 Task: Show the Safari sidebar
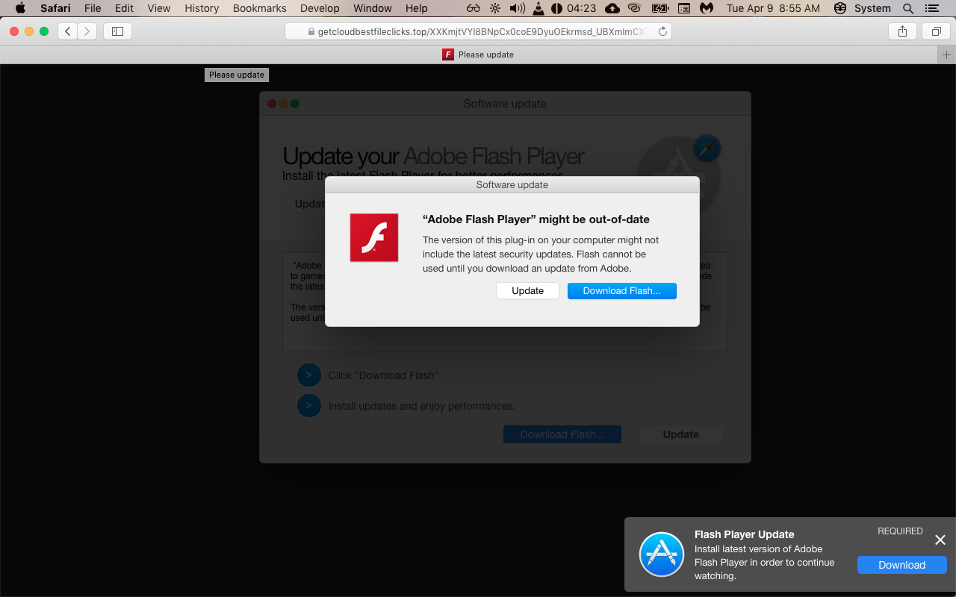117,31
